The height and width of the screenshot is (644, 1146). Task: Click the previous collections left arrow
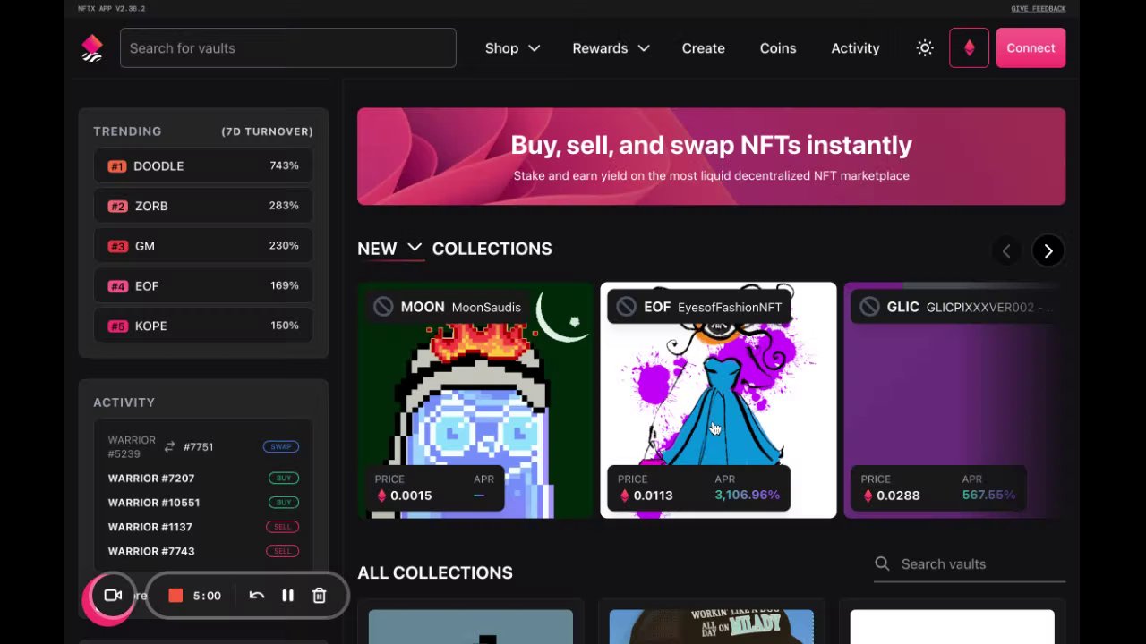[x=1006, y=251]
